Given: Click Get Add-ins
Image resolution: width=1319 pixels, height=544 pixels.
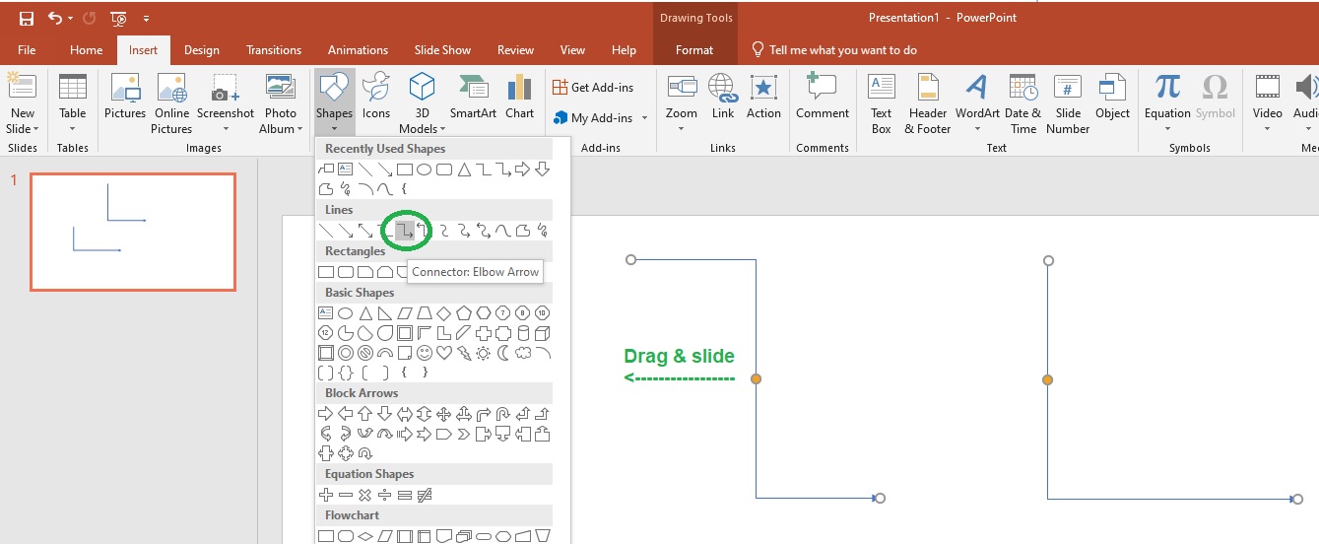Looking at the screenshot, I should (593, 88).
